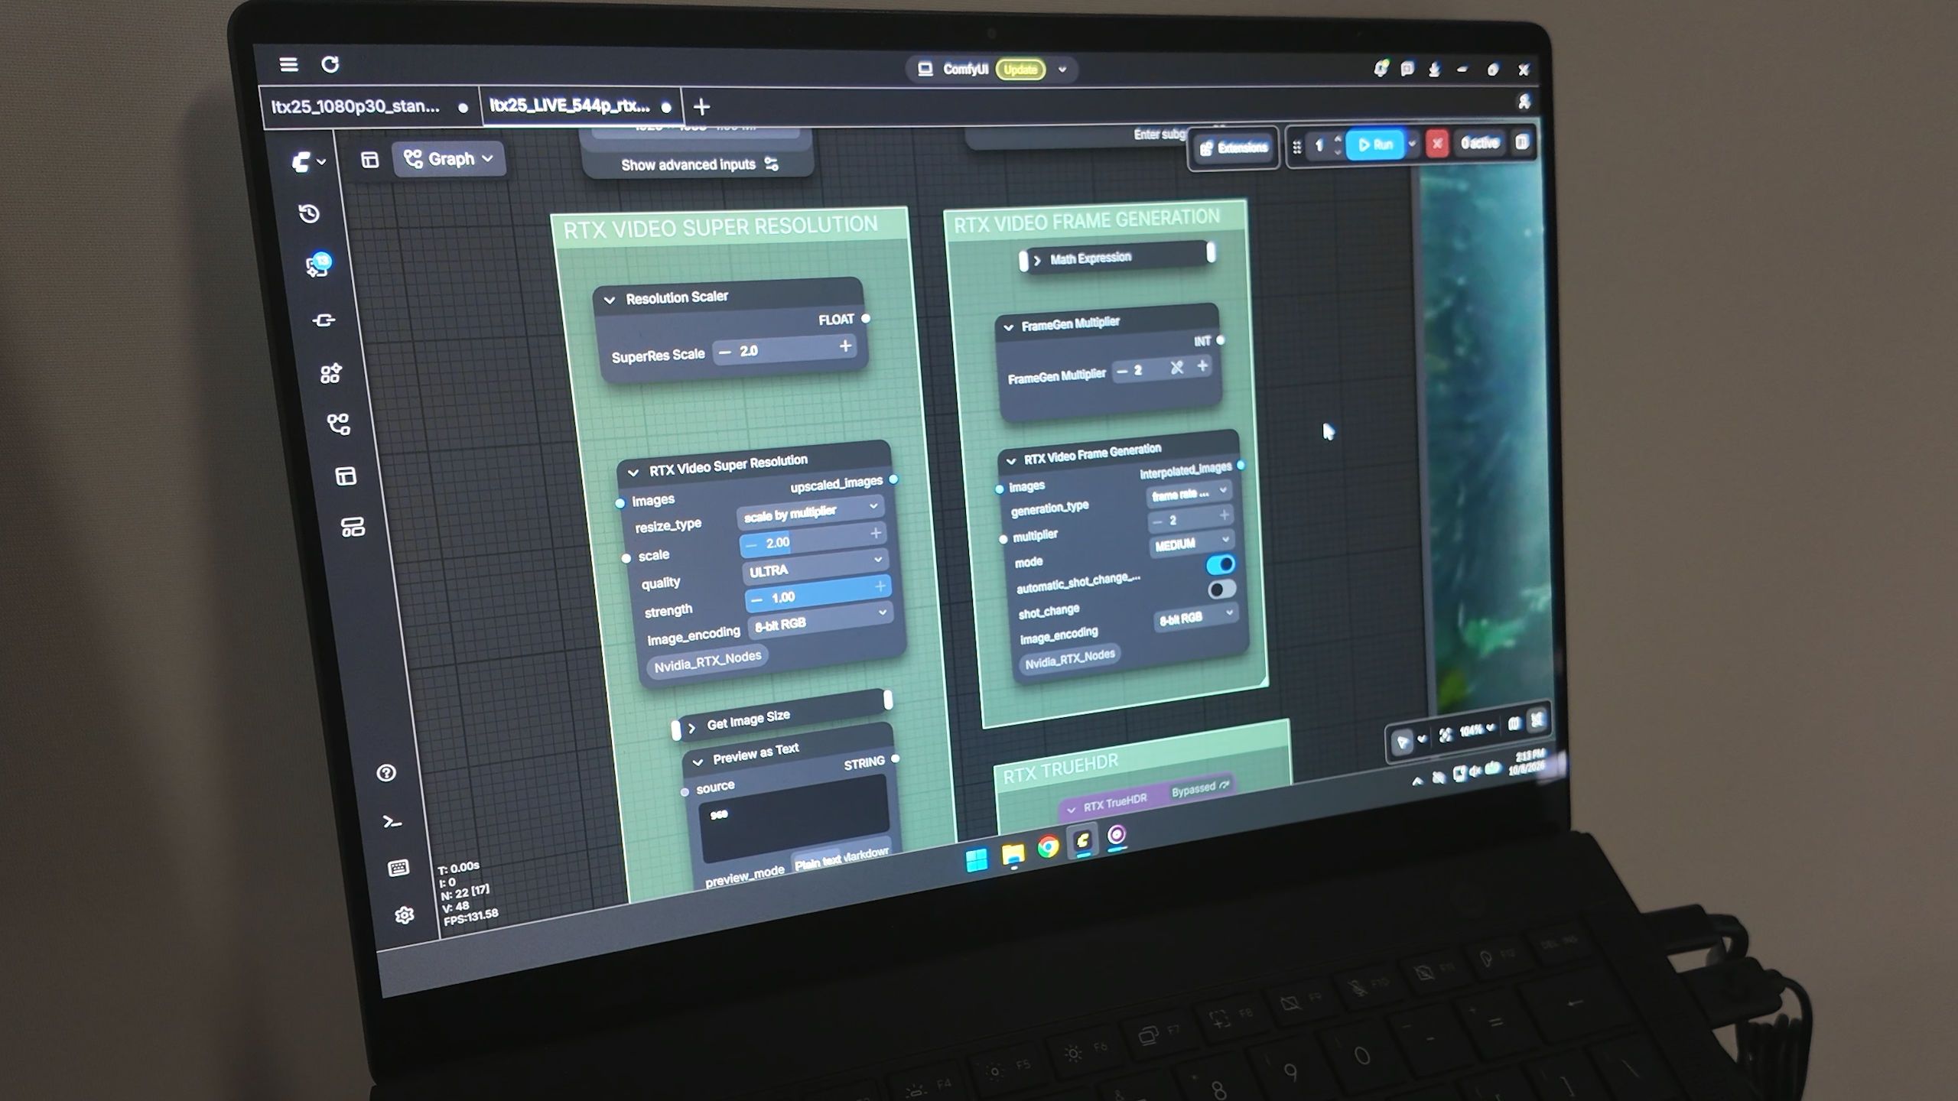Open the user profile icon at top right

point(1524,102)
